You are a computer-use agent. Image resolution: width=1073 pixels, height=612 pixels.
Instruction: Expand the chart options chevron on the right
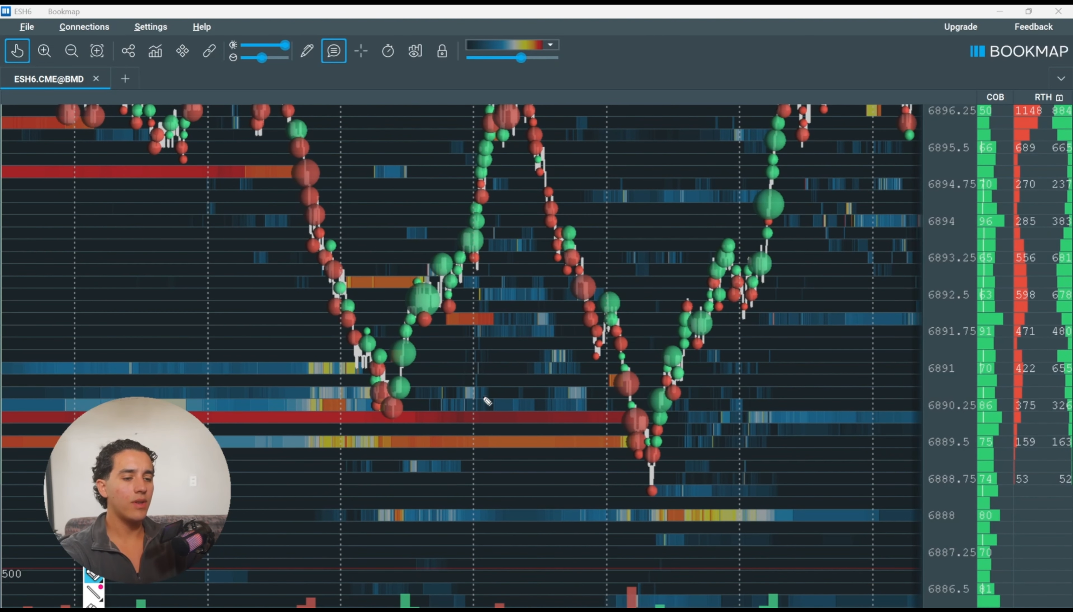pos(1061,78)
